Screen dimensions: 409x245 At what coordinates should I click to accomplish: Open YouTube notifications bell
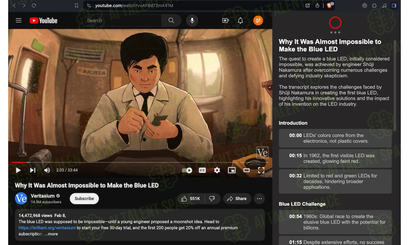(240, 20)
